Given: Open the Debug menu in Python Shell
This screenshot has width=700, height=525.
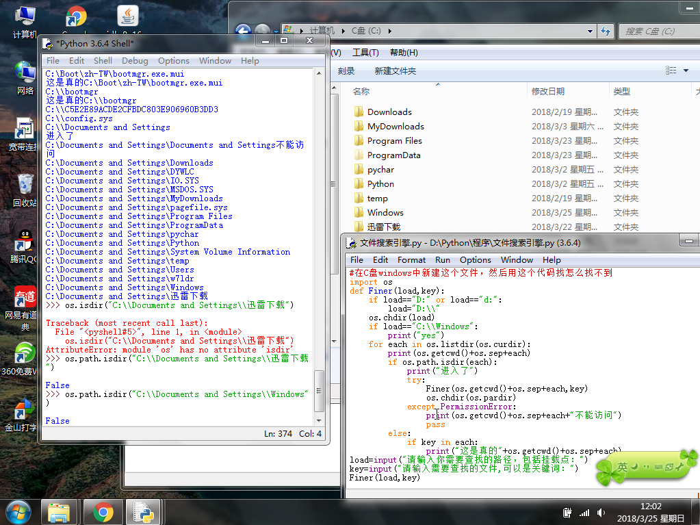Looking at the screenshot, I should point(135,60).
